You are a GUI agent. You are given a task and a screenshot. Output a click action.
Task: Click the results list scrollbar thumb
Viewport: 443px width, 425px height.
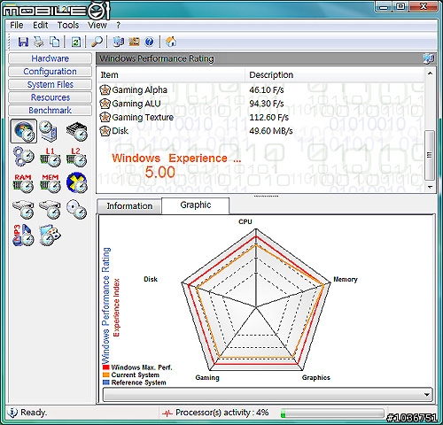click(430, 155)
